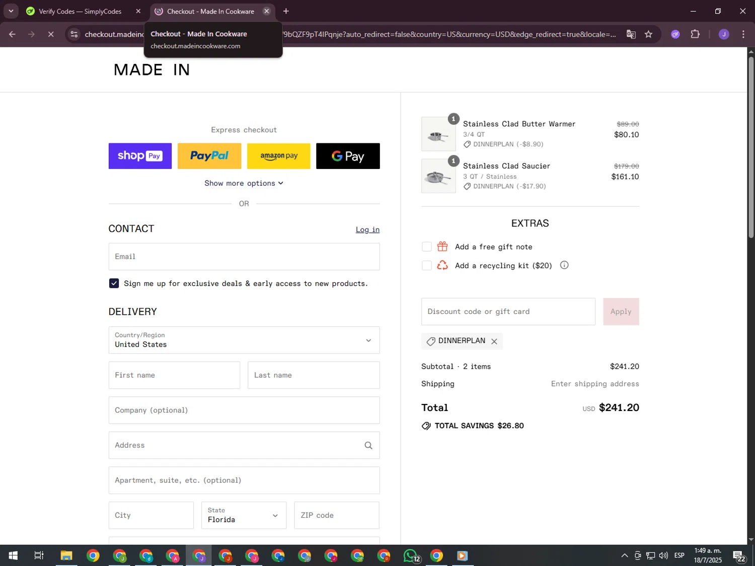The height and width of the screenshot is (566, 755).
Task: Open the Chrome profile avatar
Action: tap(724, 34)
